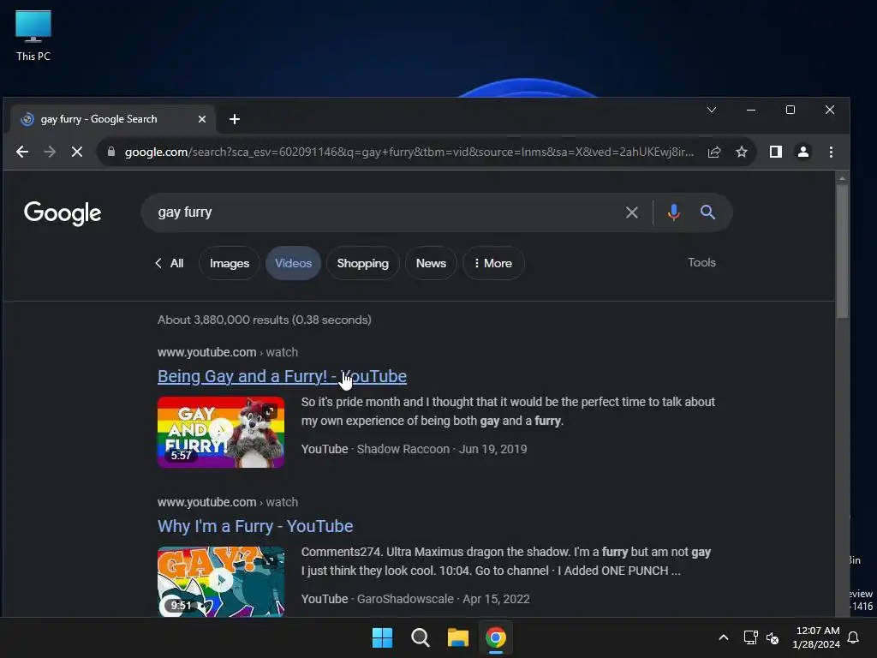Open Chrome's three-dot menu
Screen dimensions: 877x658
click(831, 152)
